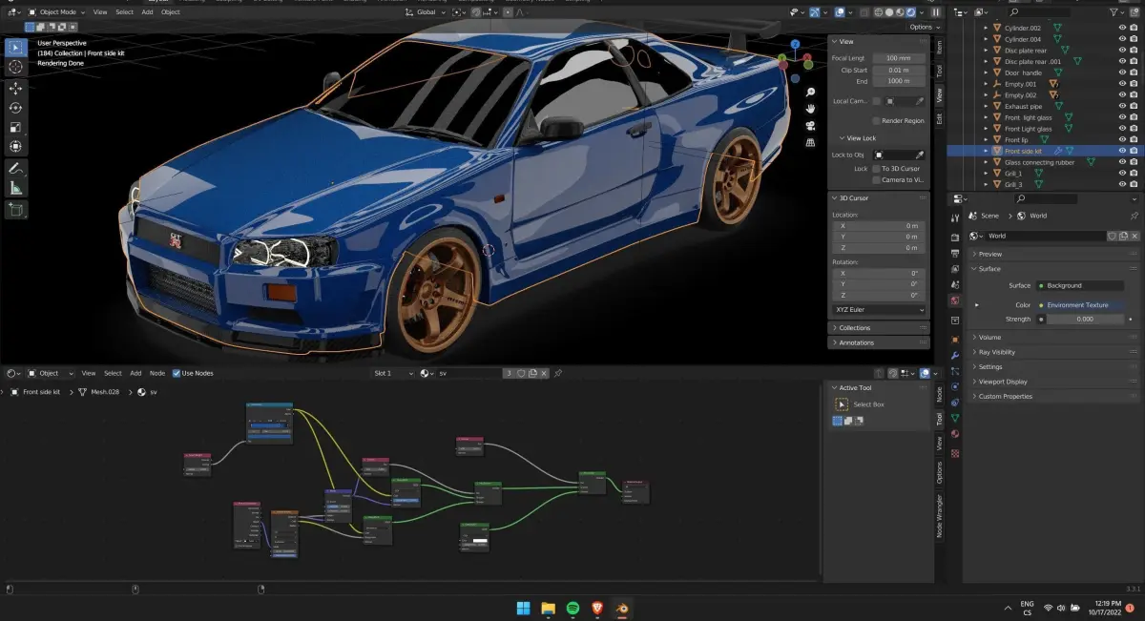Open the viewport Object menu

tap(171, 12)
